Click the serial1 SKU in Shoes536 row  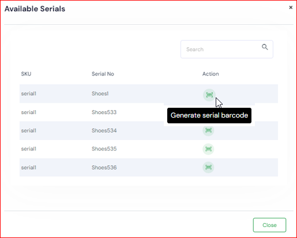pos(29,168)
